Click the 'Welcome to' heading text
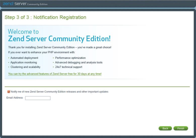The image size is (196, 138). 23,32
